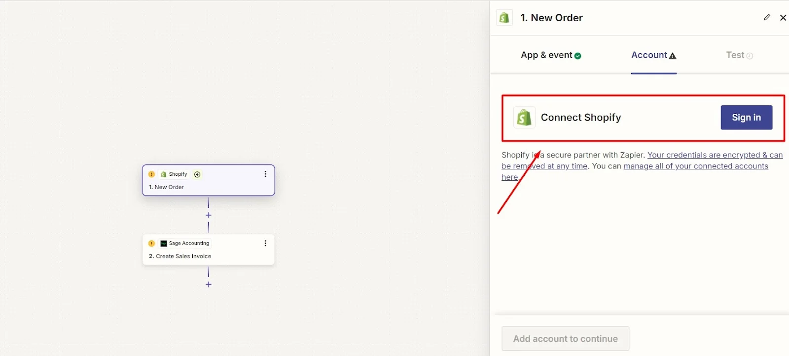Click the clock icon on Test tab
Image resolution: width=789 pixels, height=356 pixels.
(750, 56)
